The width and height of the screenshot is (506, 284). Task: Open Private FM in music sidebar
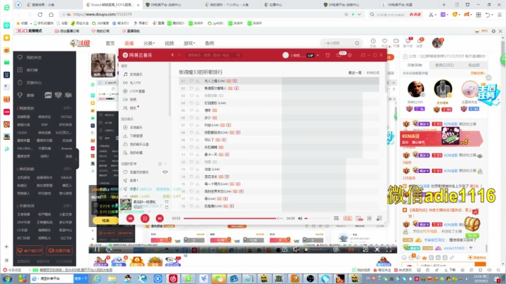tap(132, 83)
